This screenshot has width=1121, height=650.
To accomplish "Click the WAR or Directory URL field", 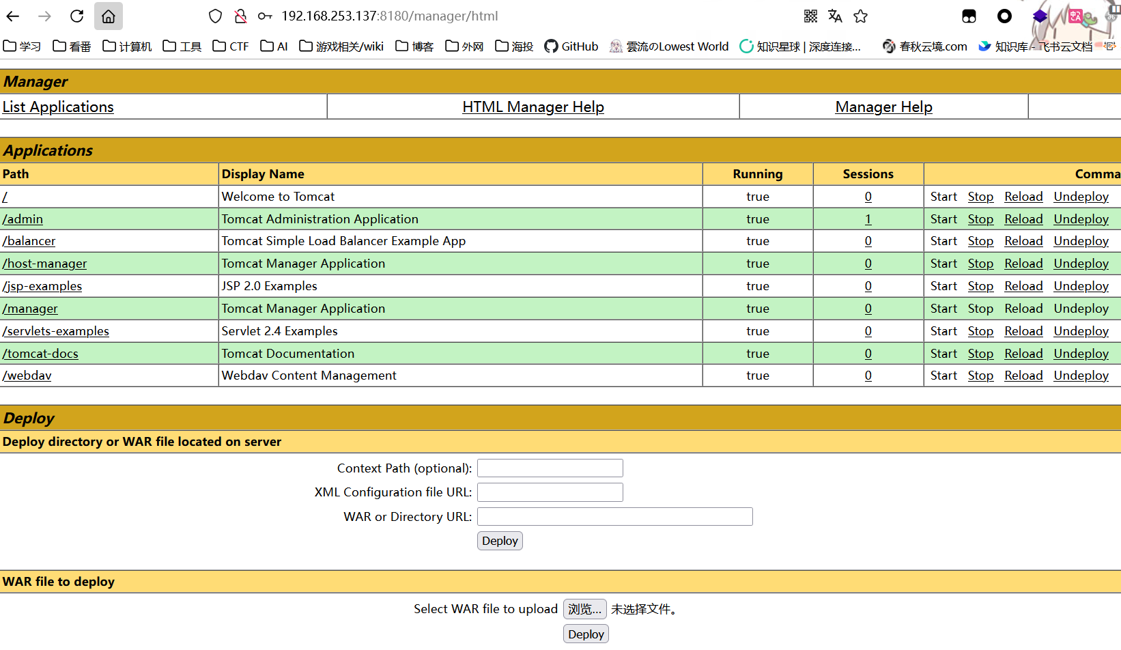I will pyautogui.click(x=615, y=517).
